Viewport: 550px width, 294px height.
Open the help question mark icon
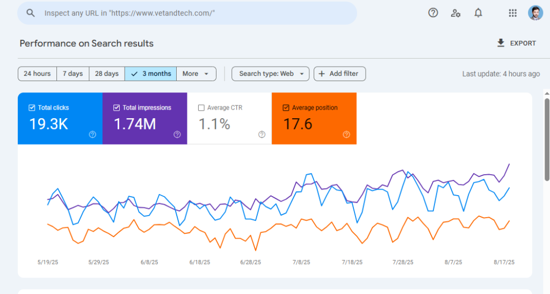(x=433, y=13)
